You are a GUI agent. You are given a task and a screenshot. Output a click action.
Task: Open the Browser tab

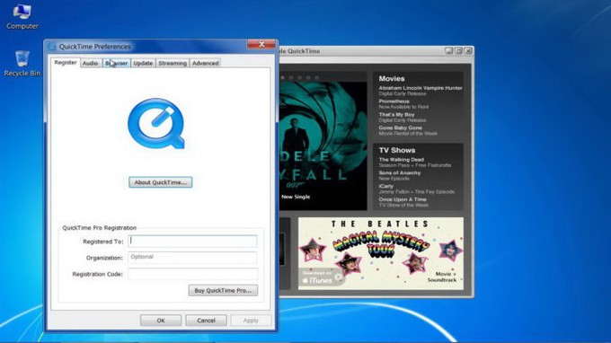point(117,63)
